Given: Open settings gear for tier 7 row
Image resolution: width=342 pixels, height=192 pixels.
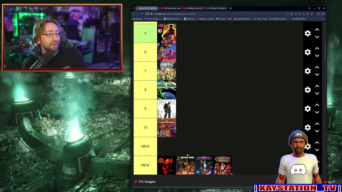Looking at the screenshot, I should point(308,71).
